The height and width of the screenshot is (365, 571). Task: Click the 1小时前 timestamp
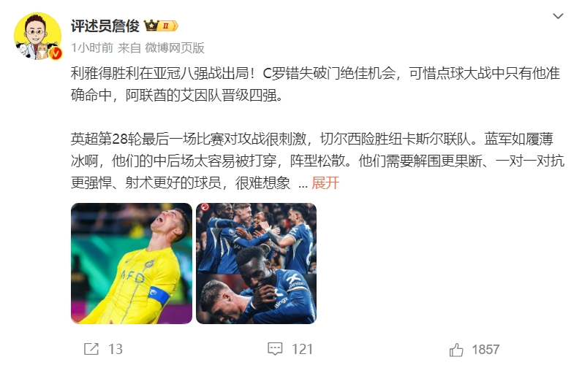(92, 47)
